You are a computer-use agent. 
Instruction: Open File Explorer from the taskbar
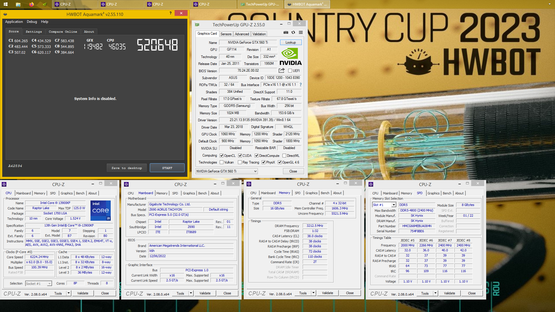pyautogui.click(x=18, y=4)
